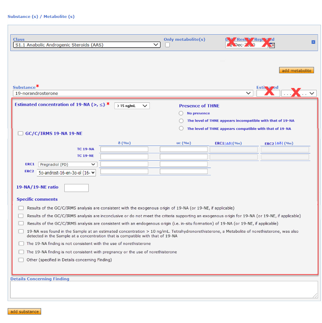The height and width of the screenshot is (323, 322).
Task: Check the 'consistent with an endogenous origin' comment
Action: tap(21, 223)
